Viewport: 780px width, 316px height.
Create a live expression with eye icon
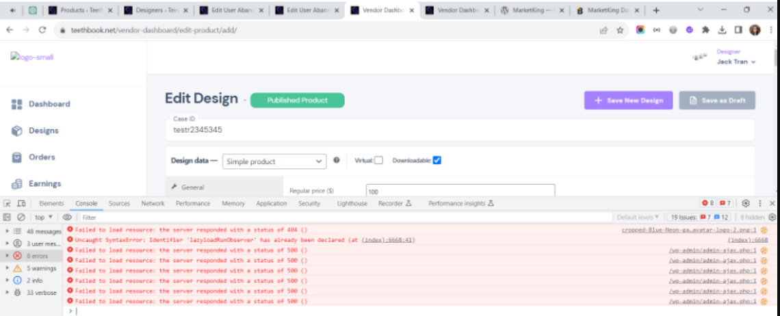[67, 218]
